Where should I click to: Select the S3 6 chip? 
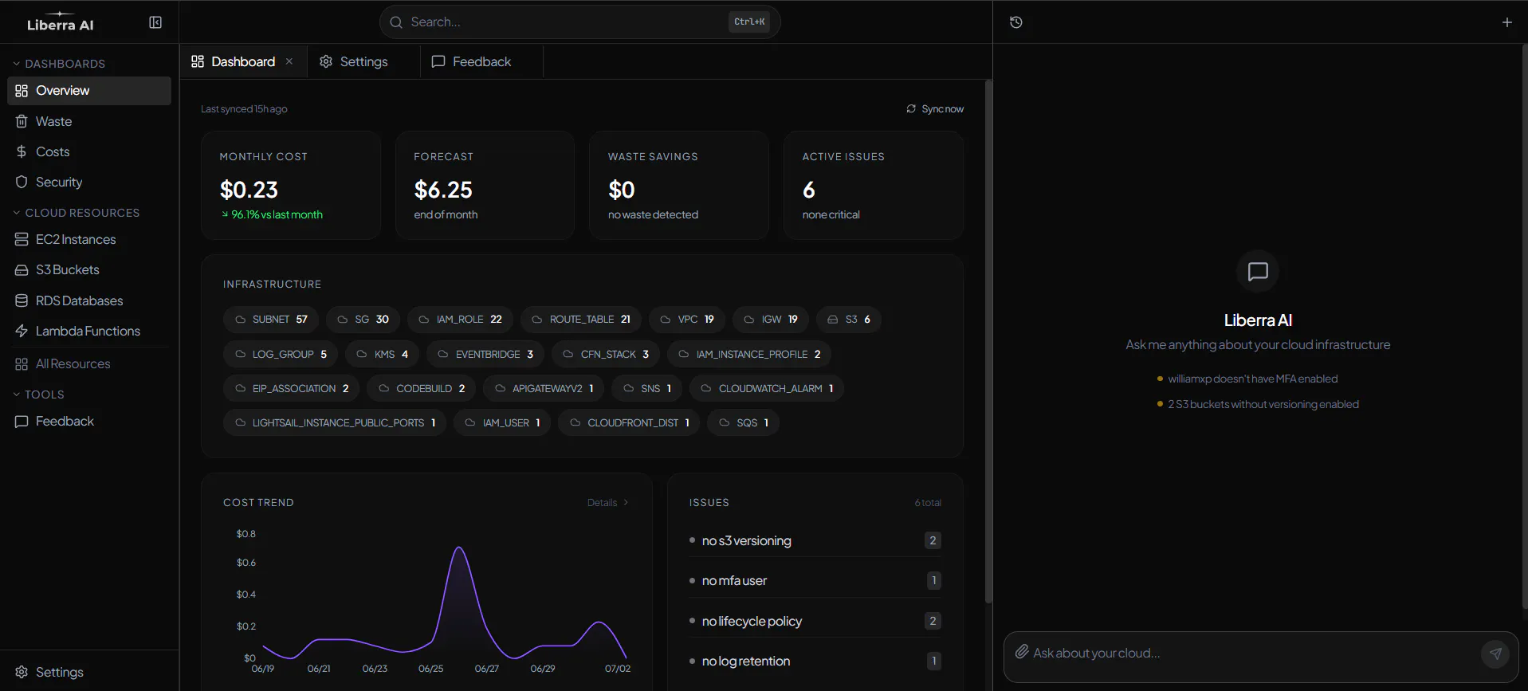point(849,319)
